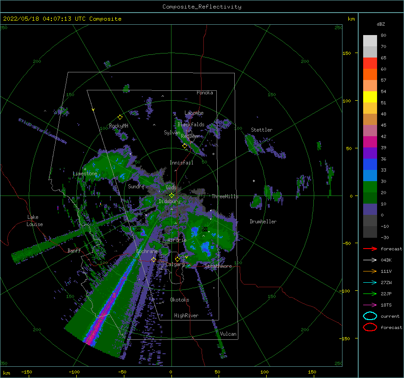Click the Limestone label

click(x=85, y=173)
